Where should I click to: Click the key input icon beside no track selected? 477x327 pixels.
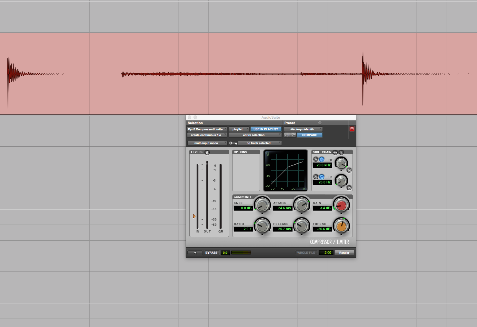click(x=233, y=143)
